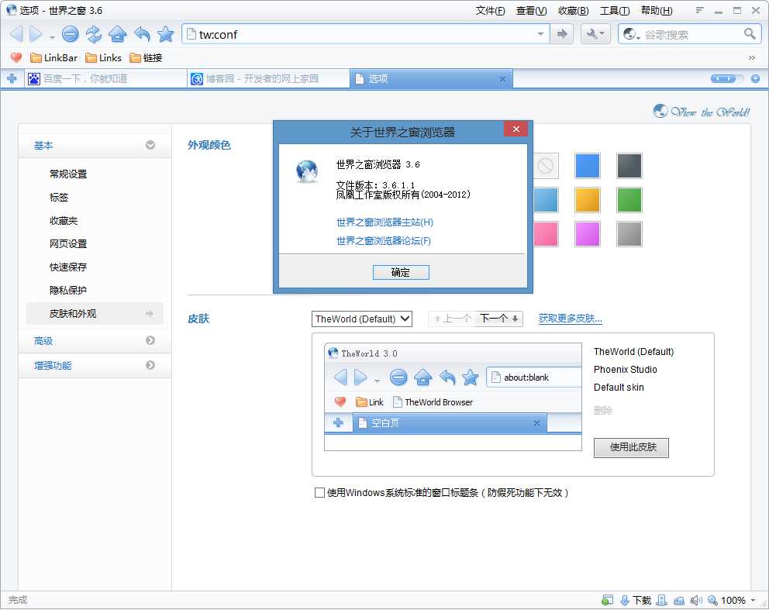This screenshot has width=769, height=610.
Task: Open the 获取更多皮肤 link
Action: click(x=570, y=319)
